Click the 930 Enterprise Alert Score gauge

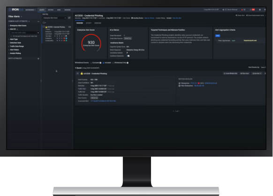tap(91, 43)
